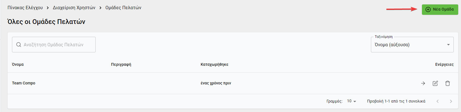Go to next page of results
The image size is (461, 112).
[x=451, y=101]
